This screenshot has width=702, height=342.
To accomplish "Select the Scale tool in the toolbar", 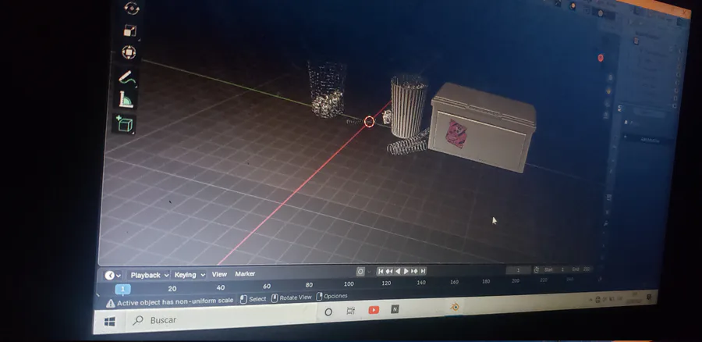I will pos(130,31).
